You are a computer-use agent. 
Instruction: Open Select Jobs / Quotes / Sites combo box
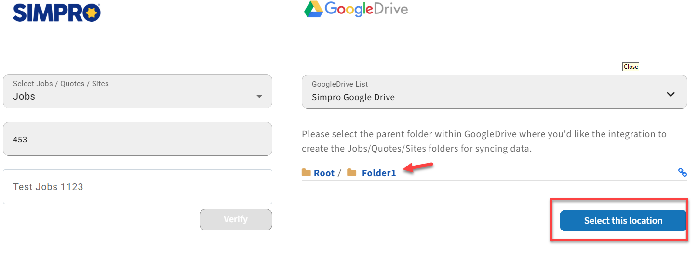point(137,91)
